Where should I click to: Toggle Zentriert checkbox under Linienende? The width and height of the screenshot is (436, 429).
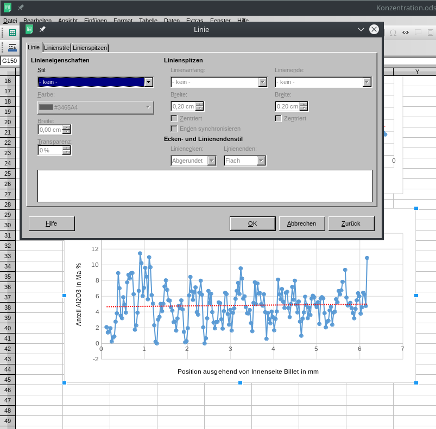point(279,118)
